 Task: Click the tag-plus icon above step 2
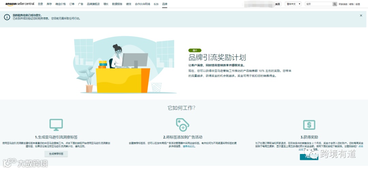point(183,124)
